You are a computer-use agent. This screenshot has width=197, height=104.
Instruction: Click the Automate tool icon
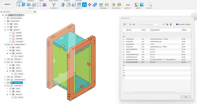tap(54, 5)
